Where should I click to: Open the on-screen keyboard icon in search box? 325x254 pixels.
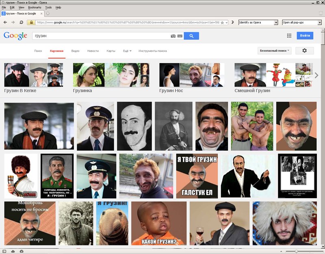click(180, 36)
